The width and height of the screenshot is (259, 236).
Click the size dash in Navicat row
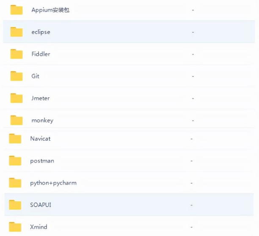click(192, 139)
